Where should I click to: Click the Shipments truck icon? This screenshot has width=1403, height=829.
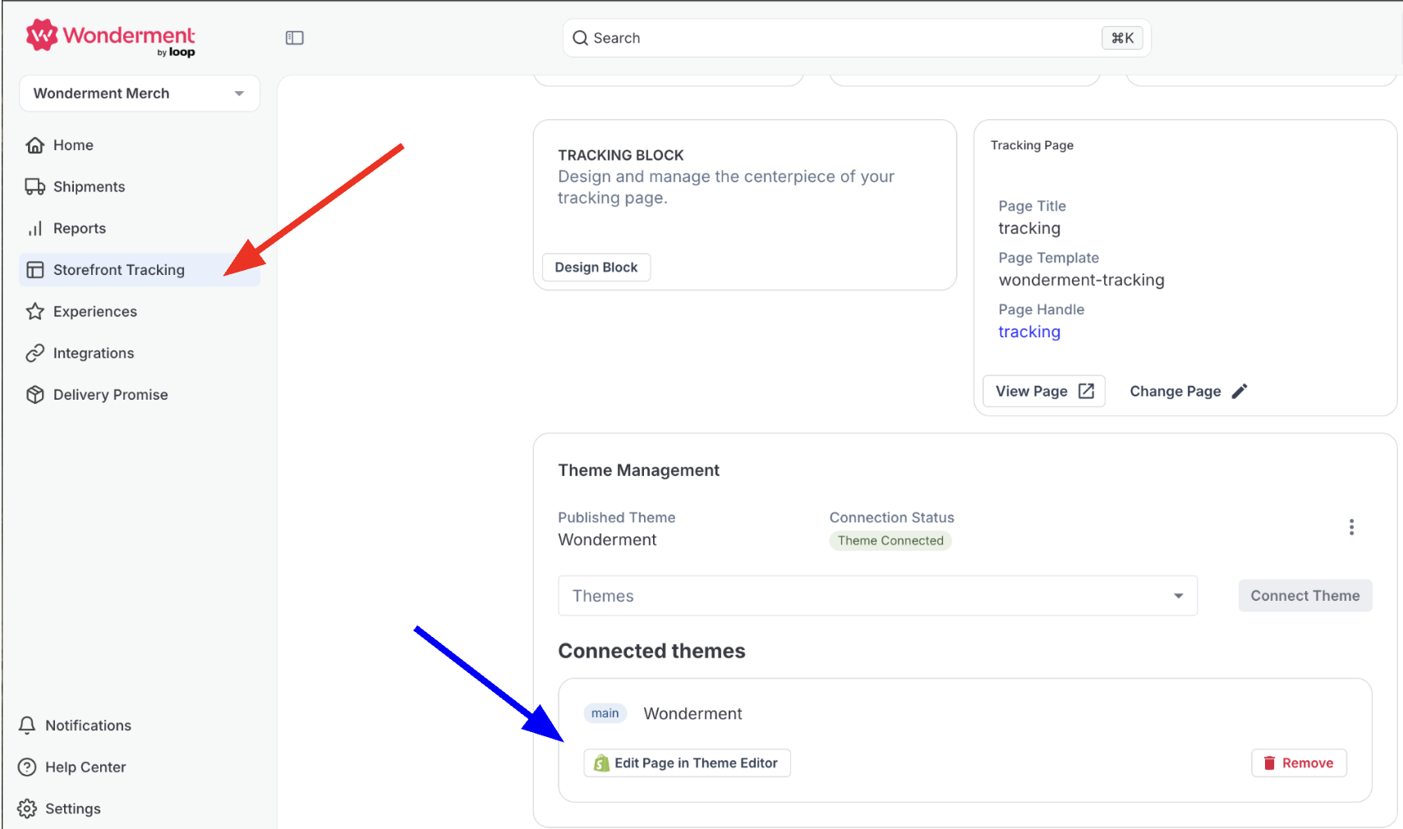[34, 187]
